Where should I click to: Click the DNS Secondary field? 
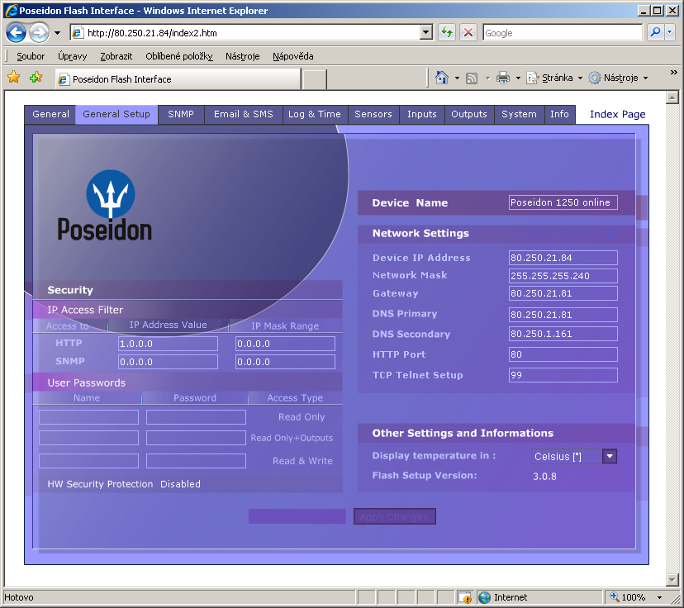[563, 334]
